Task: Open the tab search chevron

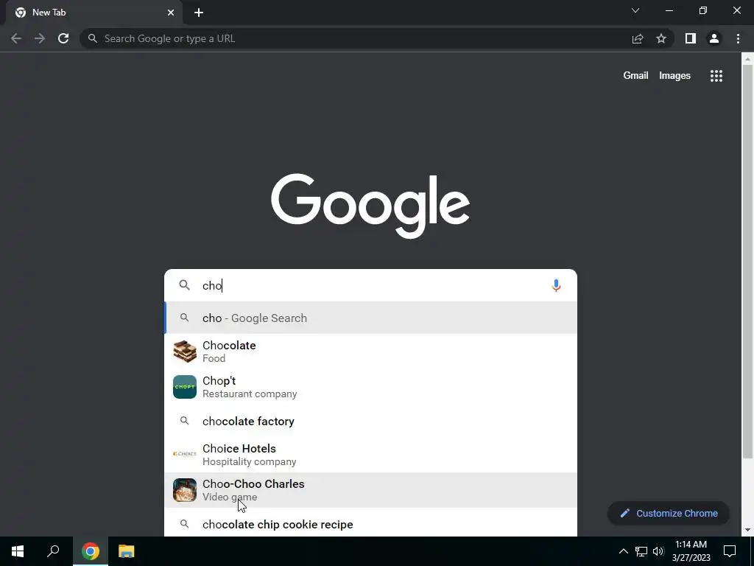Action: (x=635, y=10)
